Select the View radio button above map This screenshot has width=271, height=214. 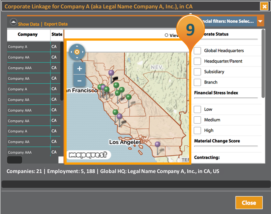pyautogui.click(x=166, y=35)
